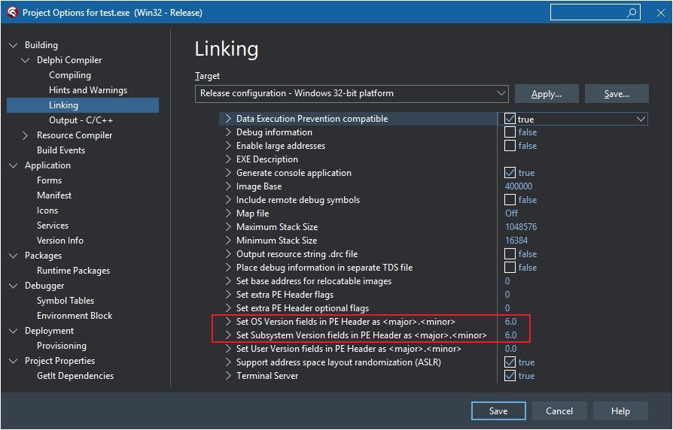The image size is (673, 430).
Task: Click the title bar search field
Action: [x=595, y=13]
